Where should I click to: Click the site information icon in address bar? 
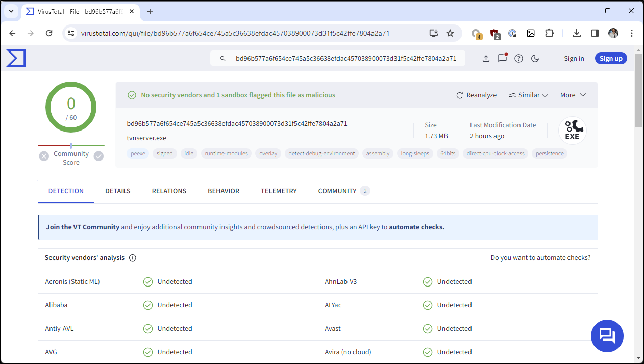[71, 33]
